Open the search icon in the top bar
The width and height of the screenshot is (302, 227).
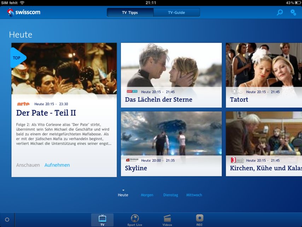coord(279,12)
